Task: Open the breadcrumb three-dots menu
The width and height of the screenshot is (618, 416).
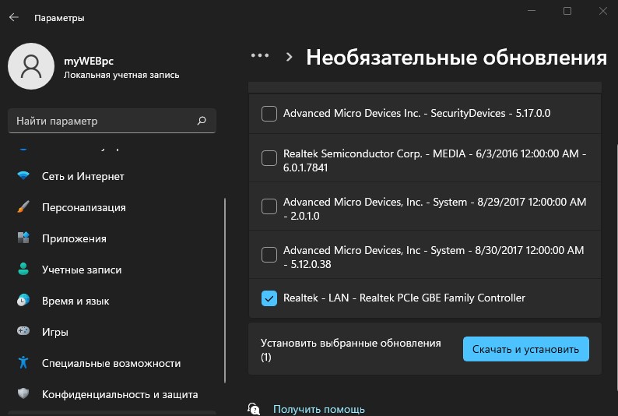Action: 260,56
